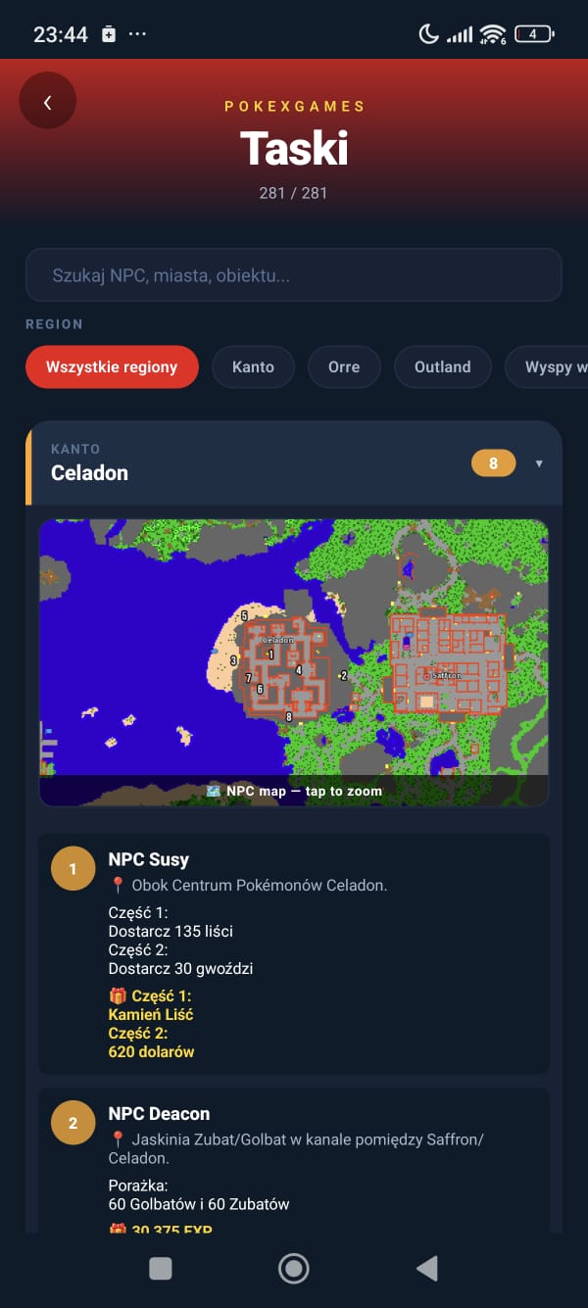Select the Outland region tab
The height and width of the screenshot is (1308, 588).
pos(443,367)
